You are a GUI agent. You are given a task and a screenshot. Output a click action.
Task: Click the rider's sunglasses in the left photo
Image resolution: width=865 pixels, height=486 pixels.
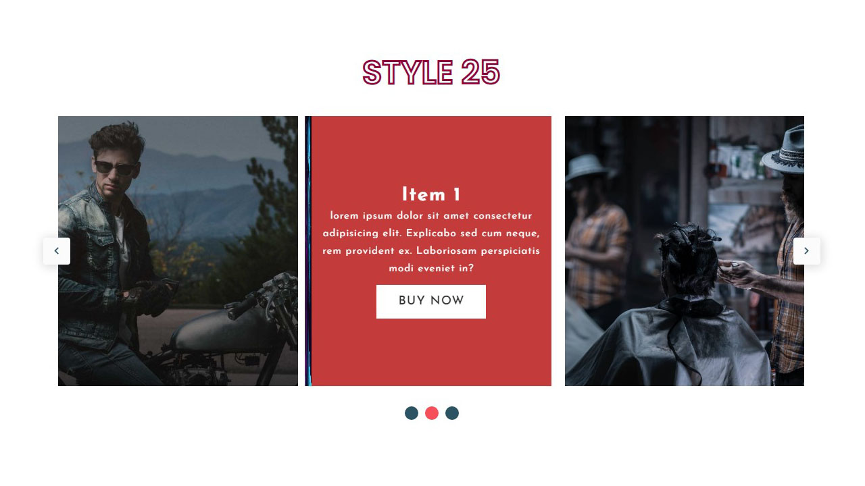point(115,168)
